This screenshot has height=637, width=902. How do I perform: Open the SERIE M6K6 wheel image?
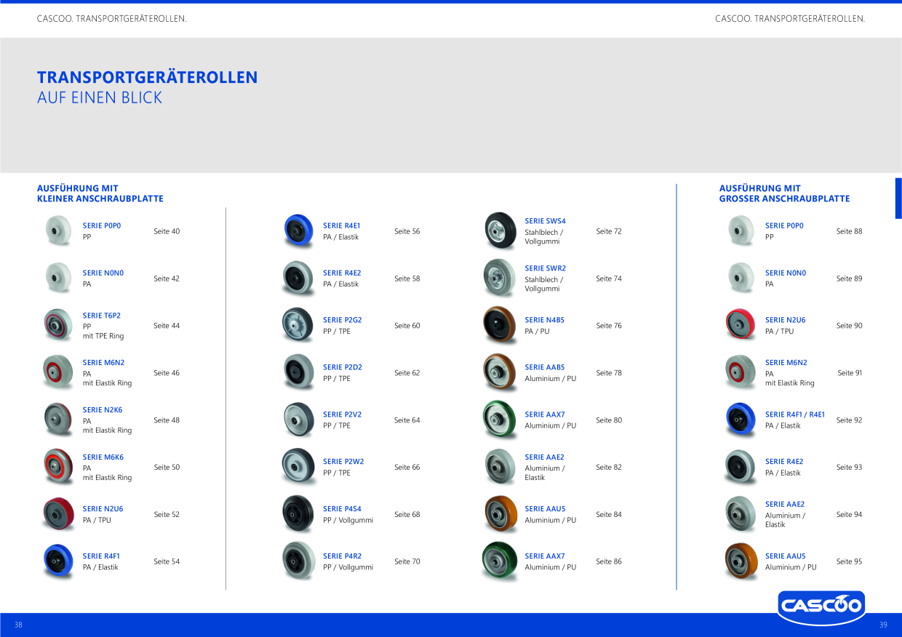coord(58,467)
